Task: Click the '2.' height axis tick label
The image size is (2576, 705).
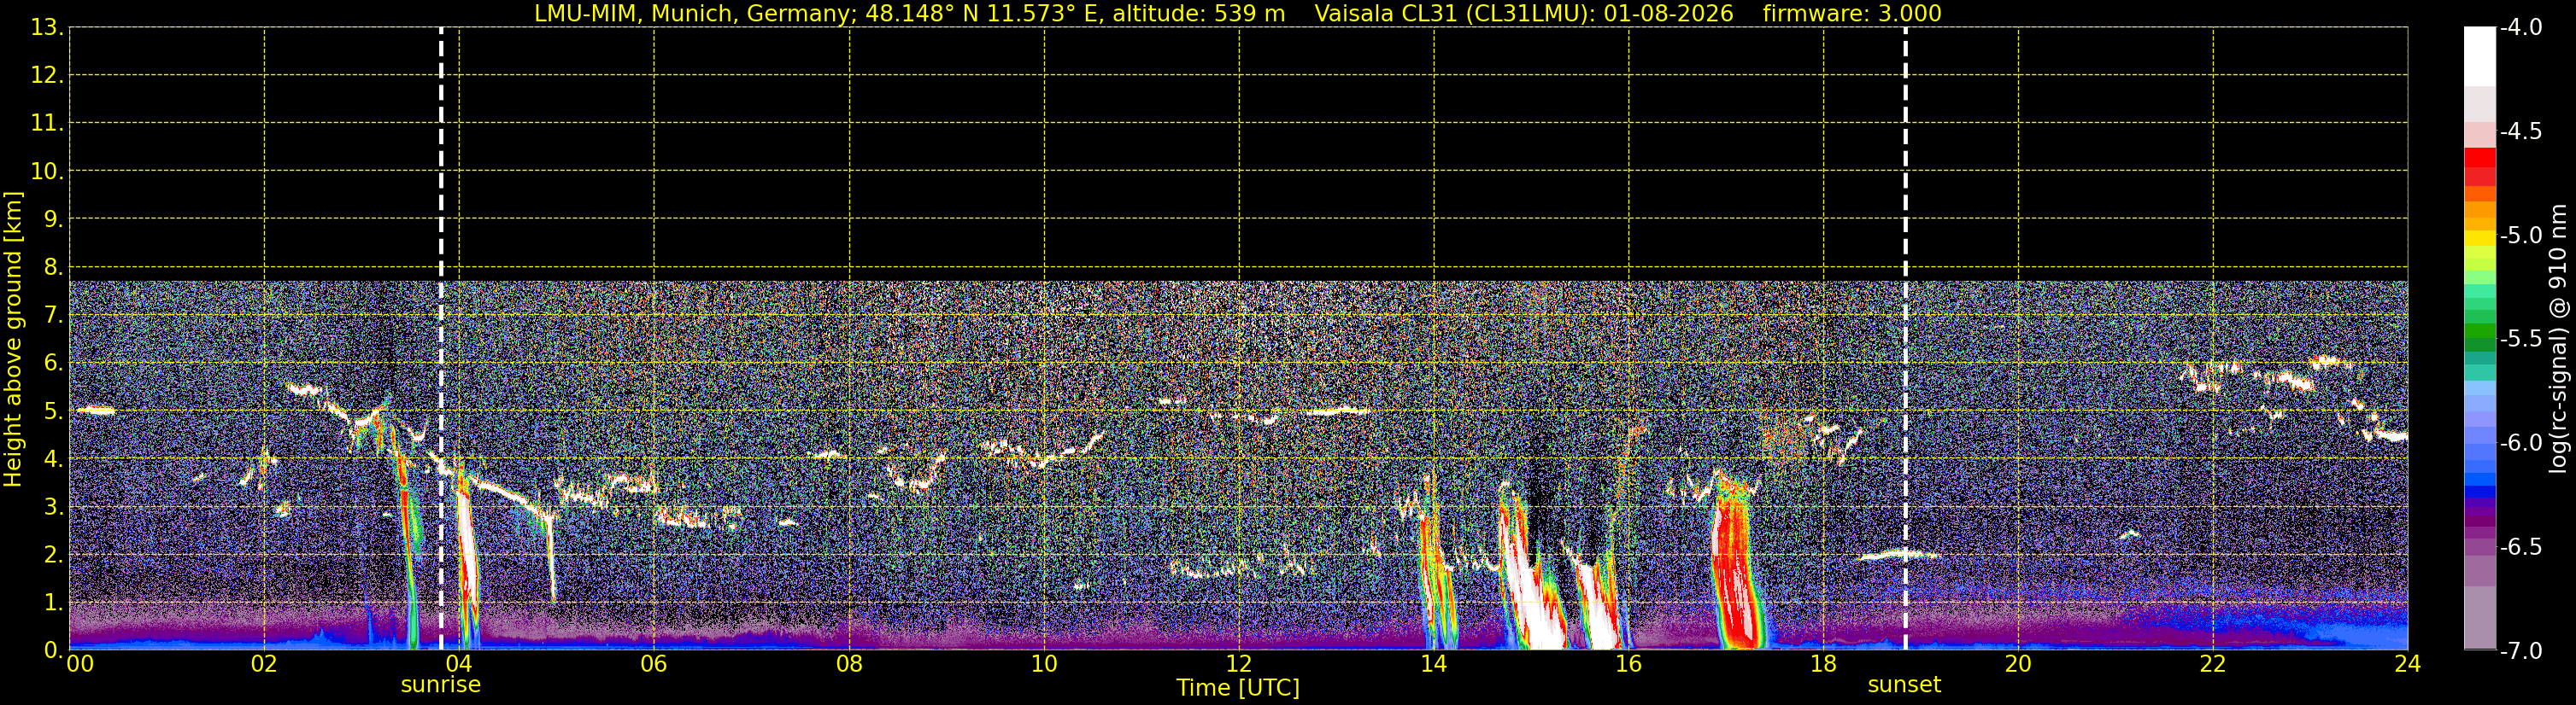Action: 53,554
